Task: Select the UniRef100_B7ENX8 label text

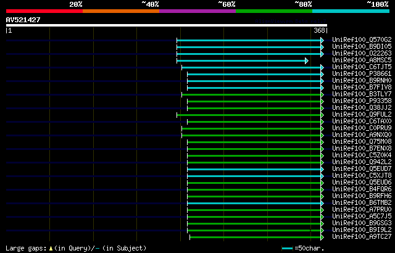Action: tap(362, 149)
